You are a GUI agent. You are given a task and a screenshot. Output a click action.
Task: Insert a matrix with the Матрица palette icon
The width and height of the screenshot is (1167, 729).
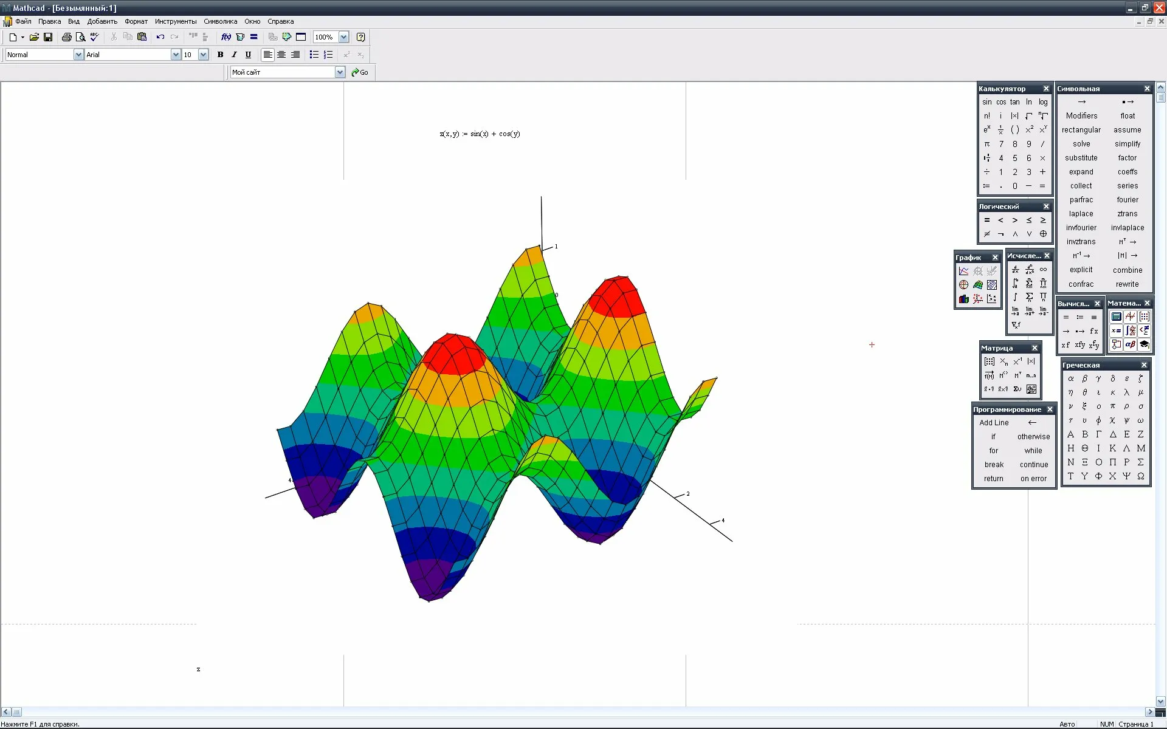pos(990,361)
